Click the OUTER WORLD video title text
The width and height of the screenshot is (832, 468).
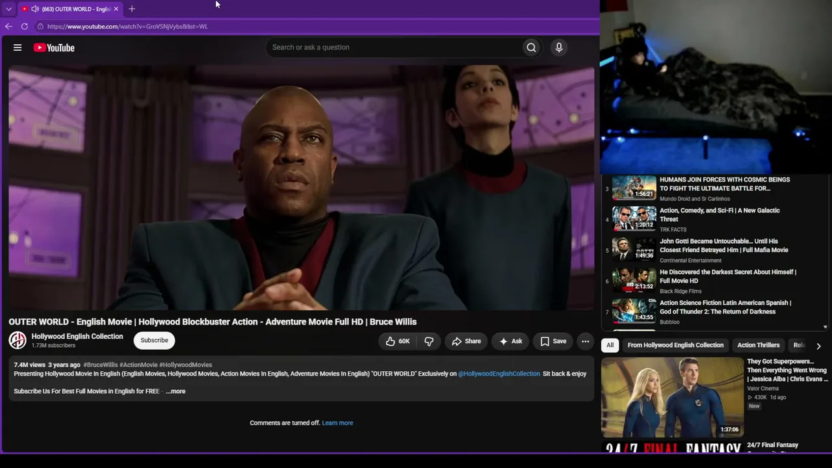[x=213, y=322]
